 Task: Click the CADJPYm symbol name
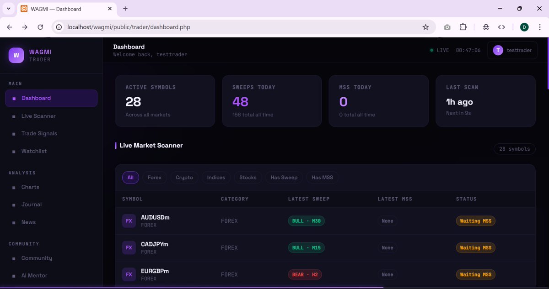tap(155, 244)
